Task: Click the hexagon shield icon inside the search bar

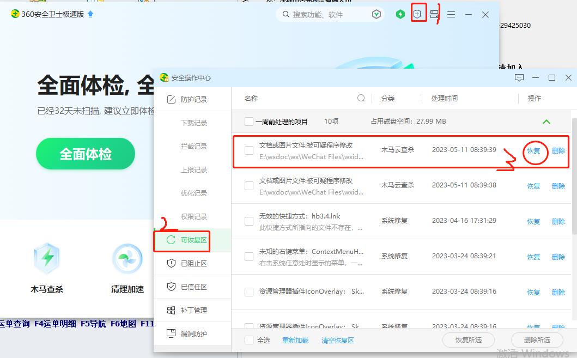Action: [376, 14]
